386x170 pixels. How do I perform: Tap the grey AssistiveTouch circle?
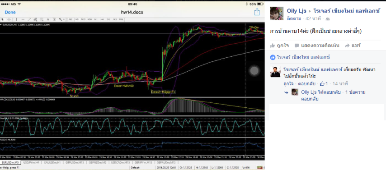tap(254, 71)
